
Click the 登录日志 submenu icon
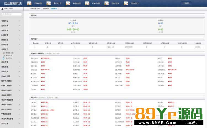(4, 58)
